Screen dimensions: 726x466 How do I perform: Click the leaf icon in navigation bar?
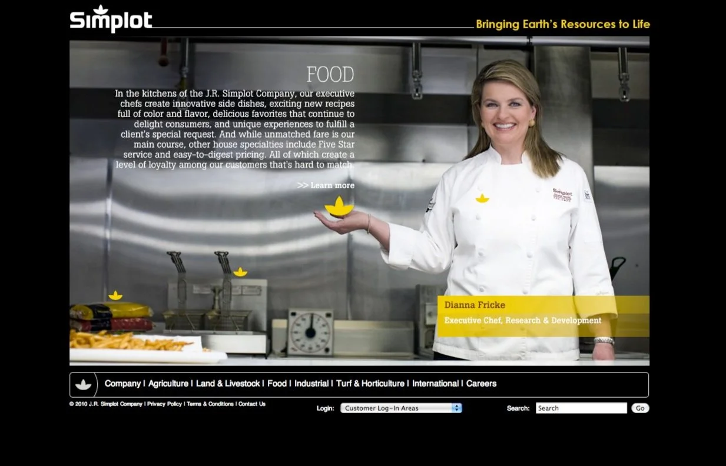point(84,384)
